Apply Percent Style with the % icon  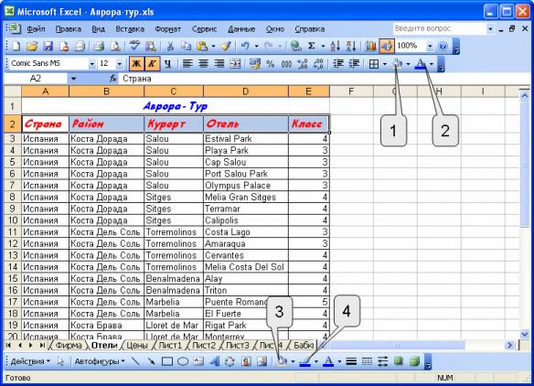coord(271,64)
